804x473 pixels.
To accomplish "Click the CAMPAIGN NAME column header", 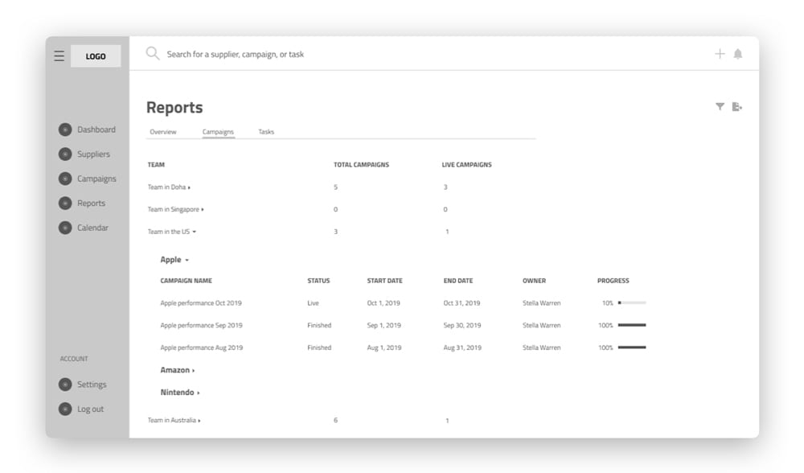I will pos(187,281).
